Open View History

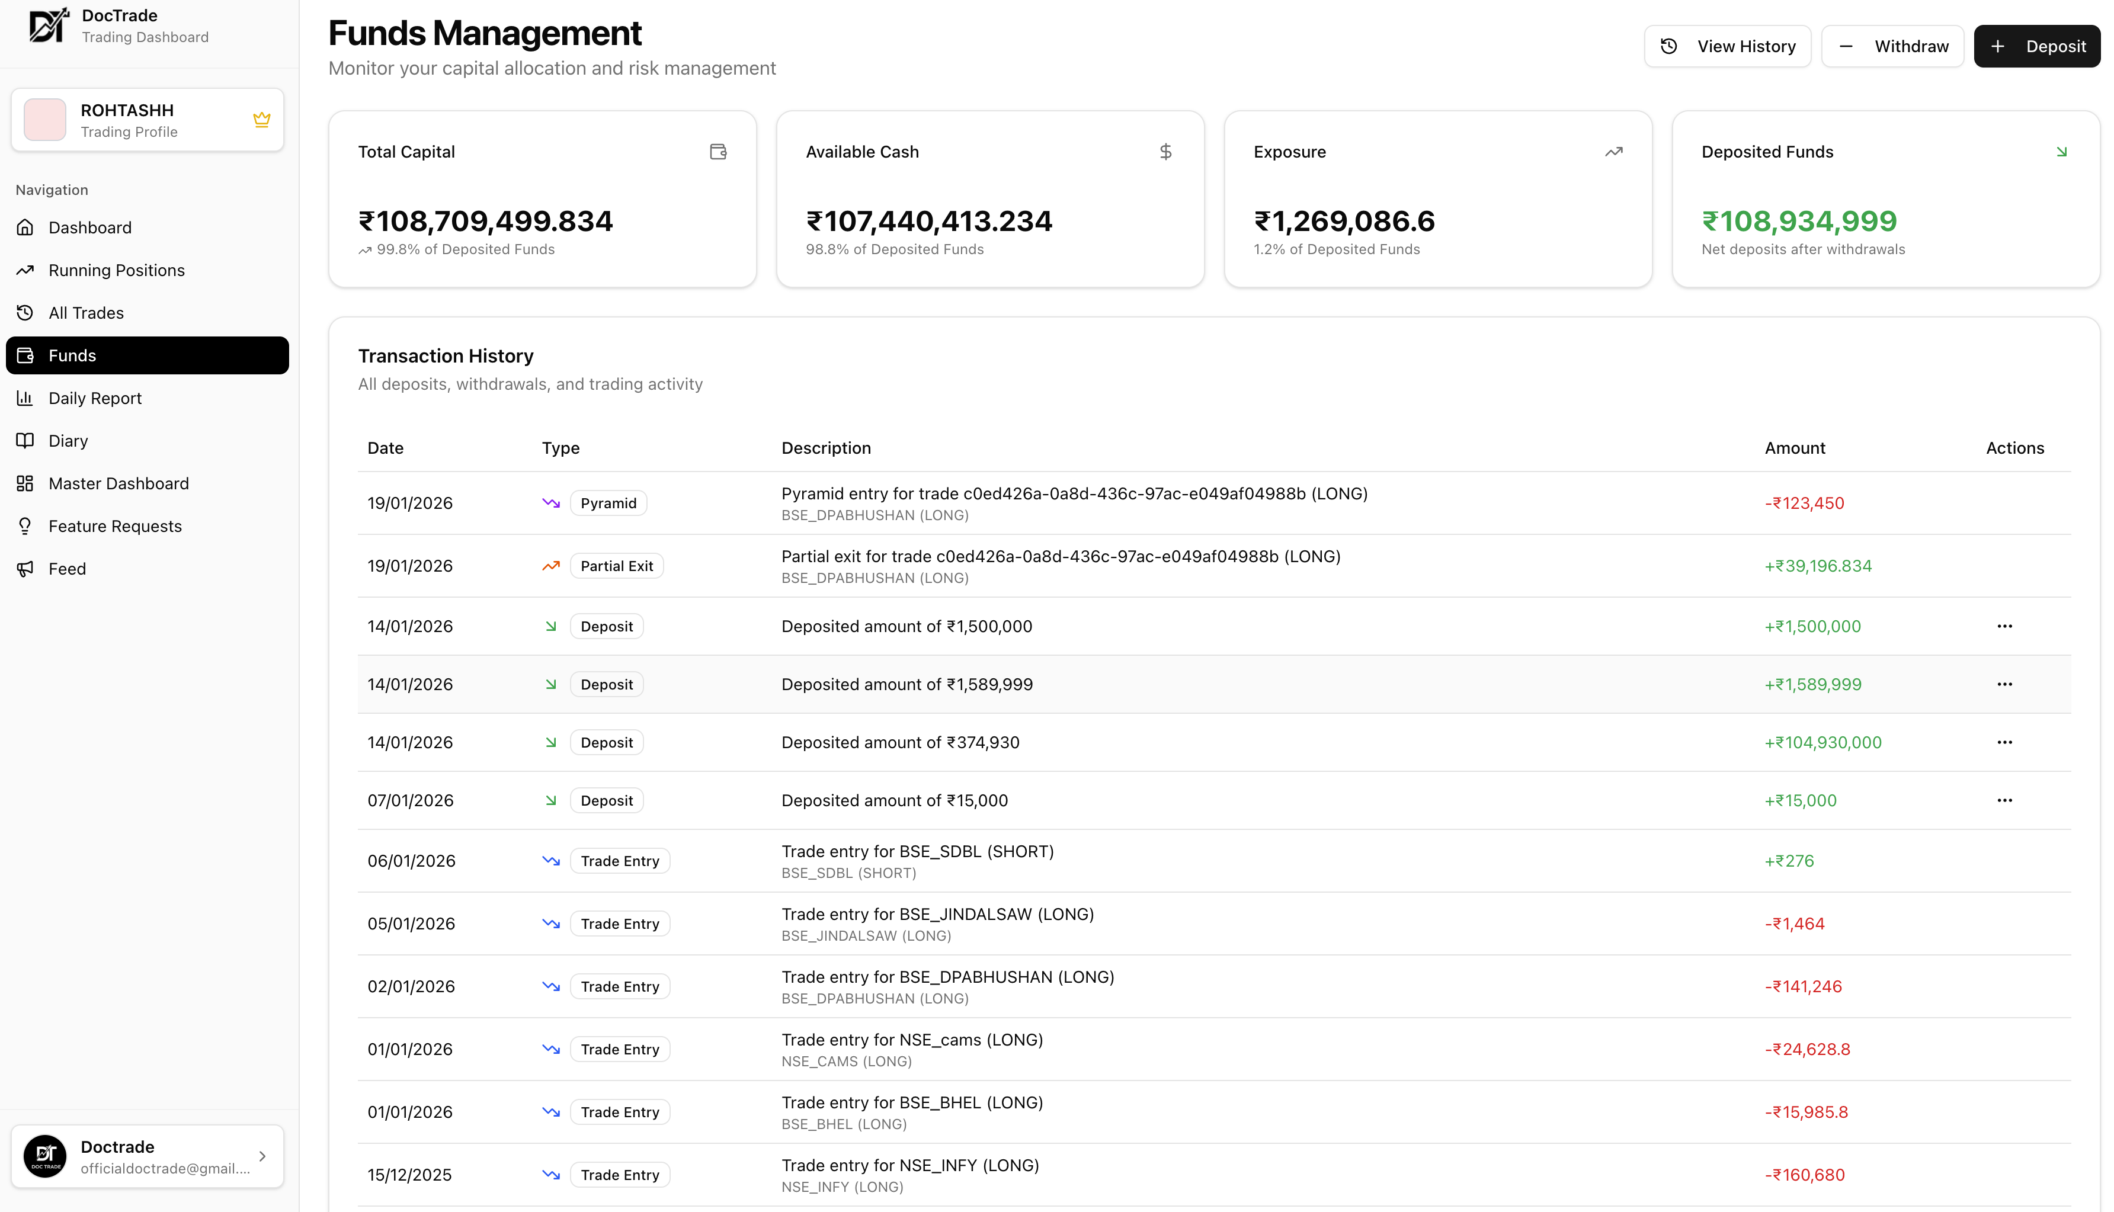pos(1727,47)
